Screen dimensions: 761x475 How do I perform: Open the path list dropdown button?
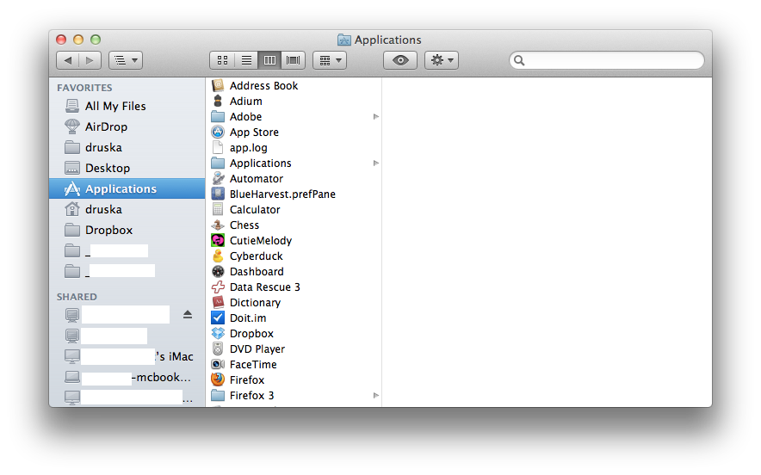coord(126,60)
